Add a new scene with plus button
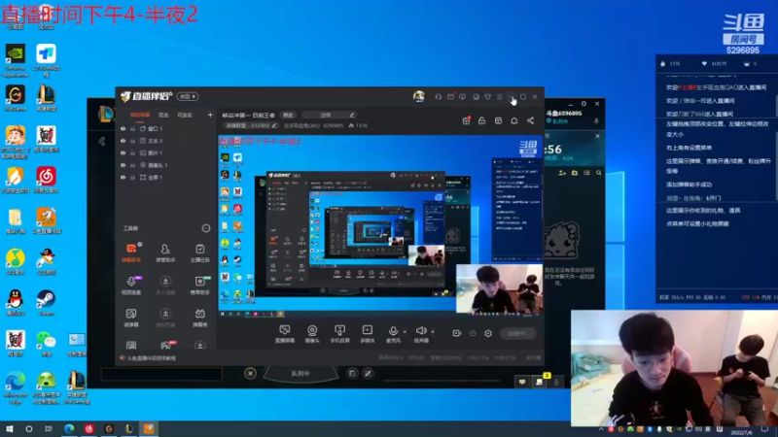 pyautogui.click(x=210, y=115)
